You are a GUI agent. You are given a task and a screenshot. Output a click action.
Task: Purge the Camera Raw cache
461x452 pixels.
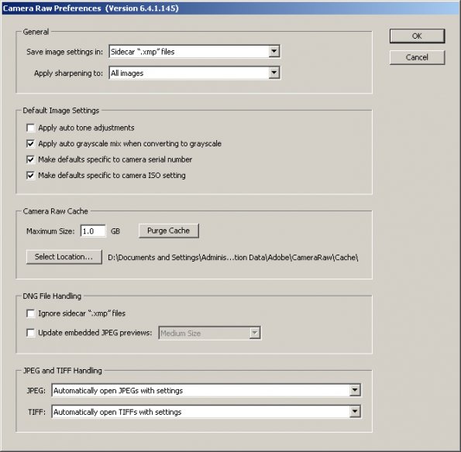click(x=168, y=231)
